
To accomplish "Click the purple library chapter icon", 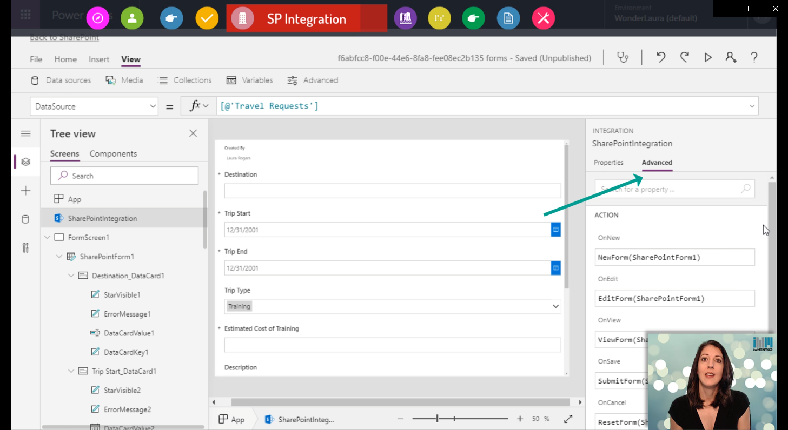I will [x=406, y=18].
